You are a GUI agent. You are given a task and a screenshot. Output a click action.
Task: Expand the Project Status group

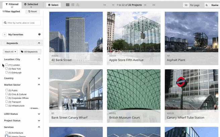39,121
